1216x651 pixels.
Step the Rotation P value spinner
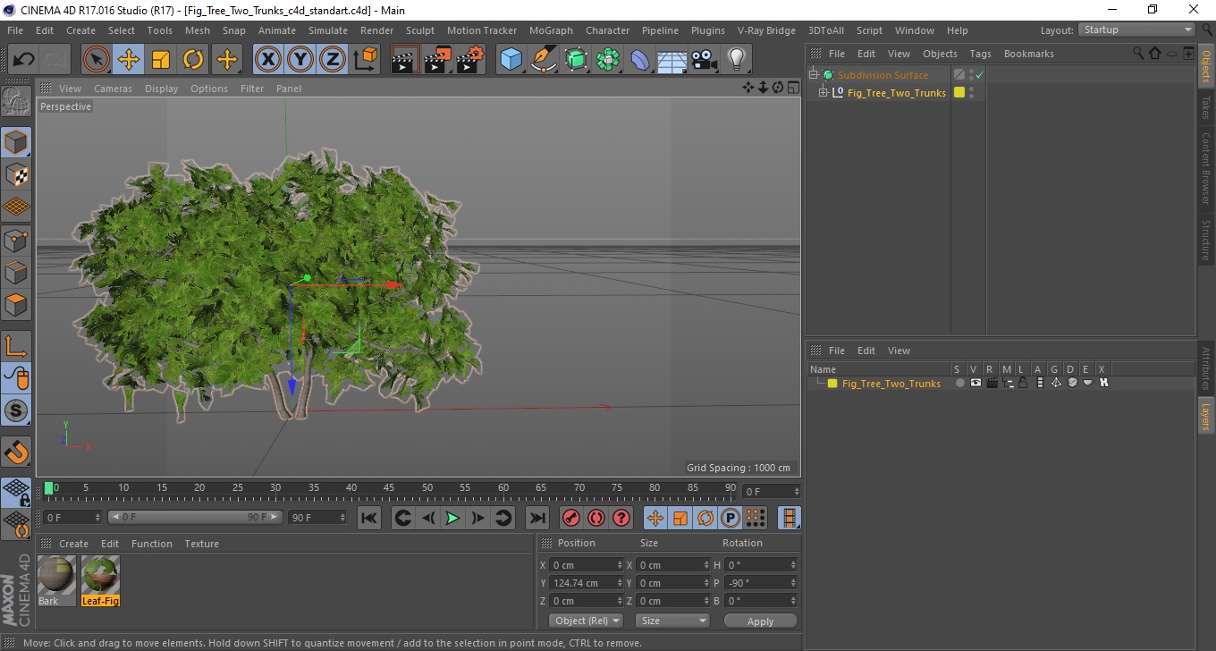[x=793, y=583]
